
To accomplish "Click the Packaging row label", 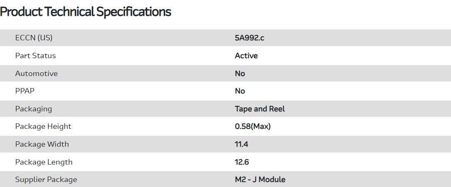I will (34, 109).
